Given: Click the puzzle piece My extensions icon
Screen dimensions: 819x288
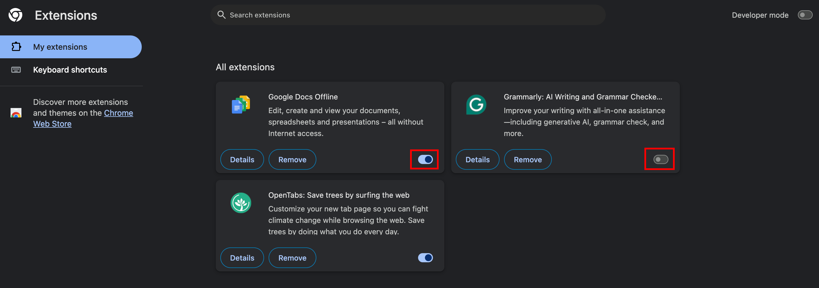Looking at the screenshot, I should 16,47.
